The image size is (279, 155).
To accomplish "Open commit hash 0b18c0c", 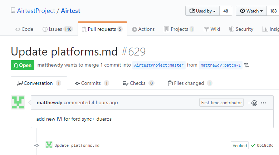I will tap(265, 145).
